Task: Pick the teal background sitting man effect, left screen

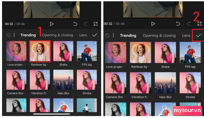Action: click(x=87, y=105)
